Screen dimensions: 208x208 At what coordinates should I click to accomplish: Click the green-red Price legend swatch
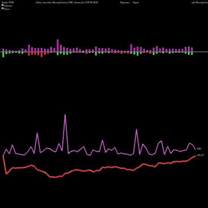(x=2, y=9)
